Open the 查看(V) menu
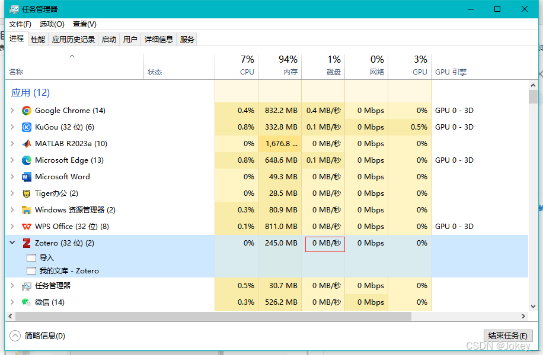Viewport: 543px width, 355px height. [85, 24]
